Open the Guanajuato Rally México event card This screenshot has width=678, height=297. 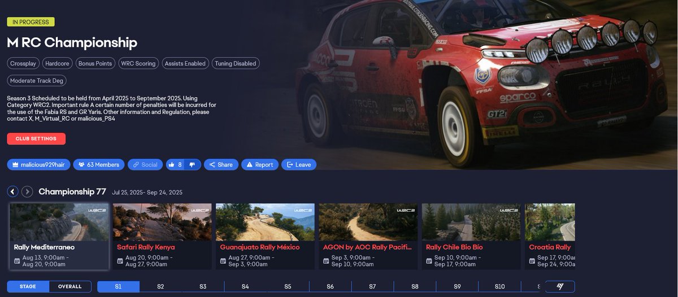(x=265, y=237)
